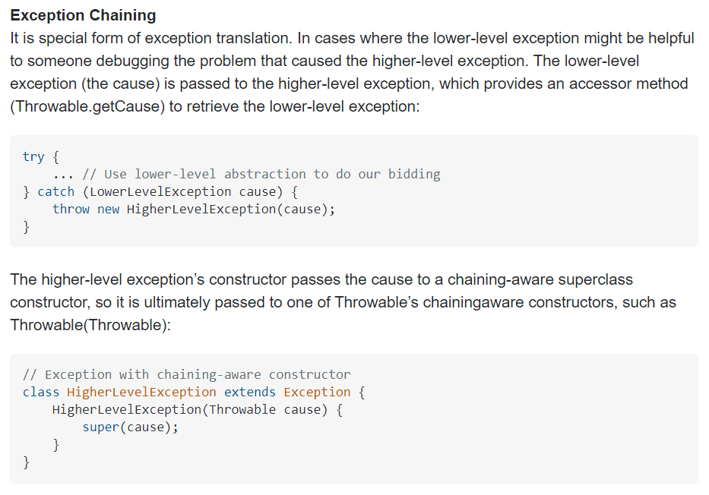The width and height of the screenshot is (709, 495).
Task: Click the "Exception Chaining" heading
Action: (83, 15)
